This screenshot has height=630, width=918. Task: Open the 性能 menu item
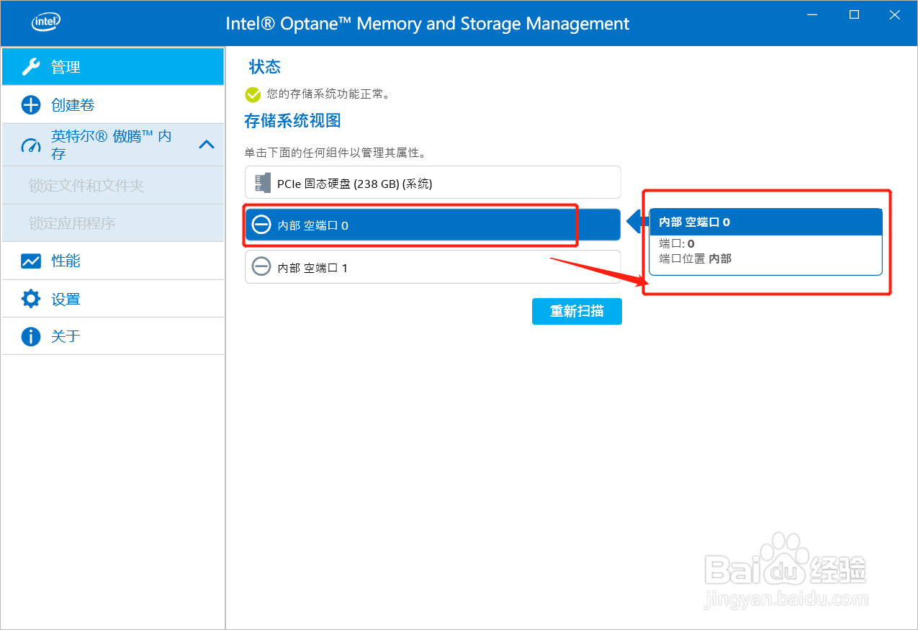tap(113, 261)
